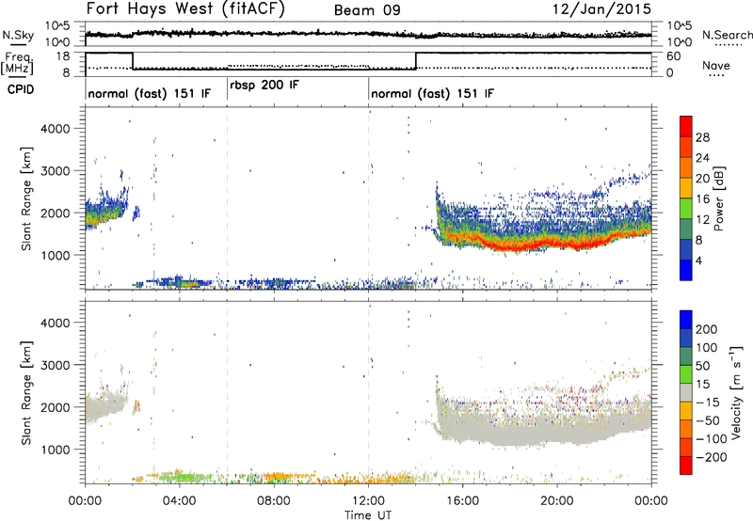This screenshot has height=521, width=753.
Task: Click "normal (fast) 151 IF" label before rbsp
Action: point(150,93)
